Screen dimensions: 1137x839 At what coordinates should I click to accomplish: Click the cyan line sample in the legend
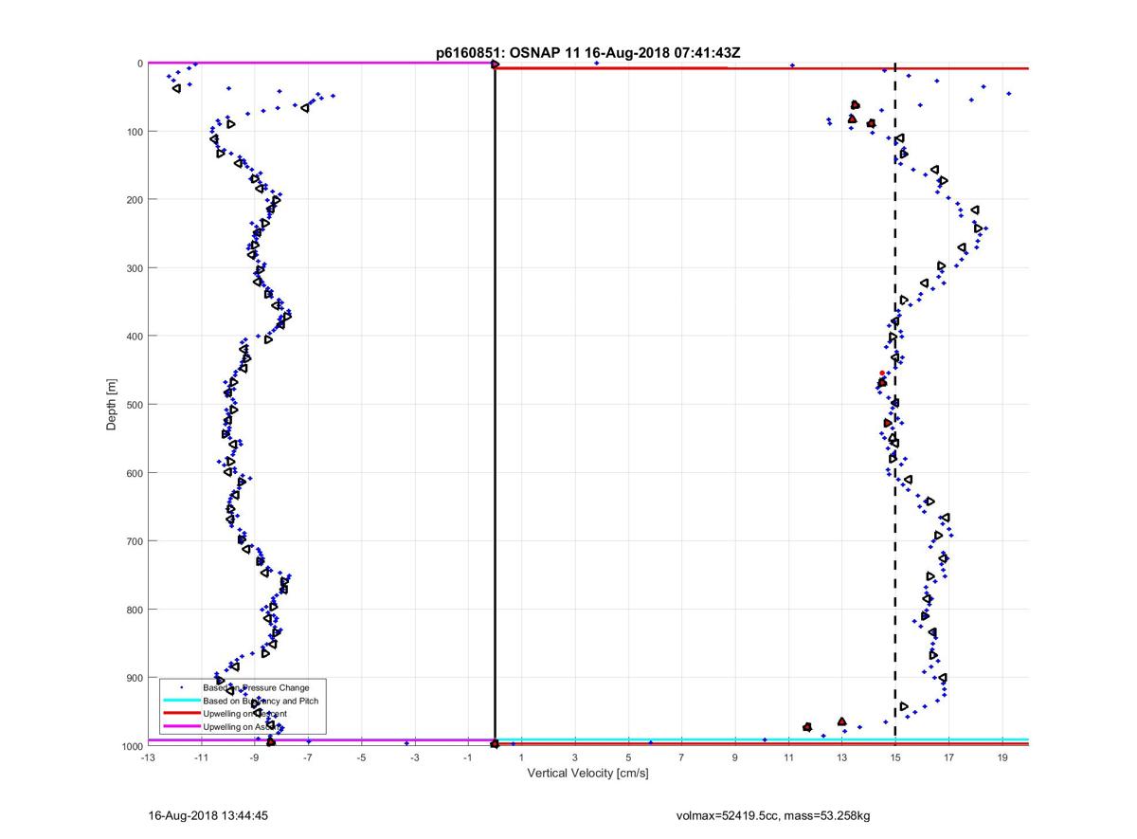pos(180,701)
